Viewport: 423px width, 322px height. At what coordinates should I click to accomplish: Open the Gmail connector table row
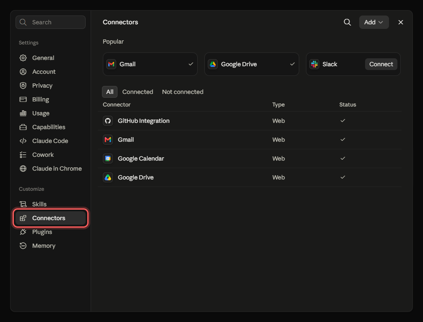(250, 140)
